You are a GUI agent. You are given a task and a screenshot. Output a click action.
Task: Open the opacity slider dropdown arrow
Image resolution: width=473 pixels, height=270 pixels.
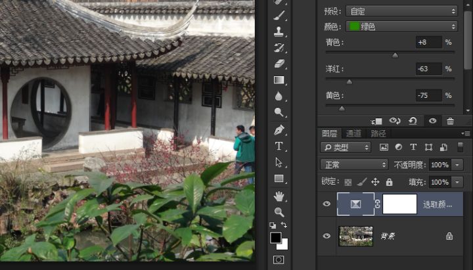(x=457, y=165)
